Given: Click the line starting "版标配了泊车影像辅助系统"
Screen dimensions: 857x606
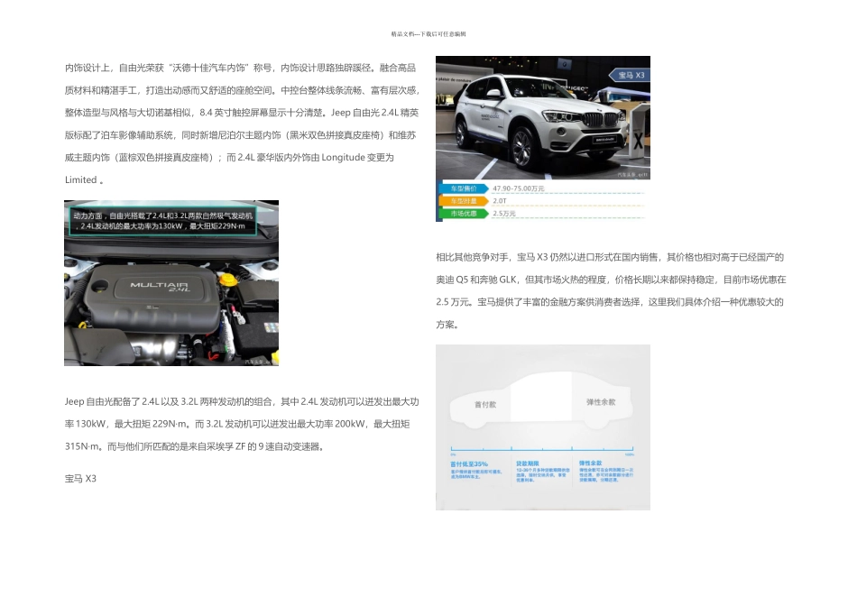Looking at the screenshot, I should [x=241, y=135].
